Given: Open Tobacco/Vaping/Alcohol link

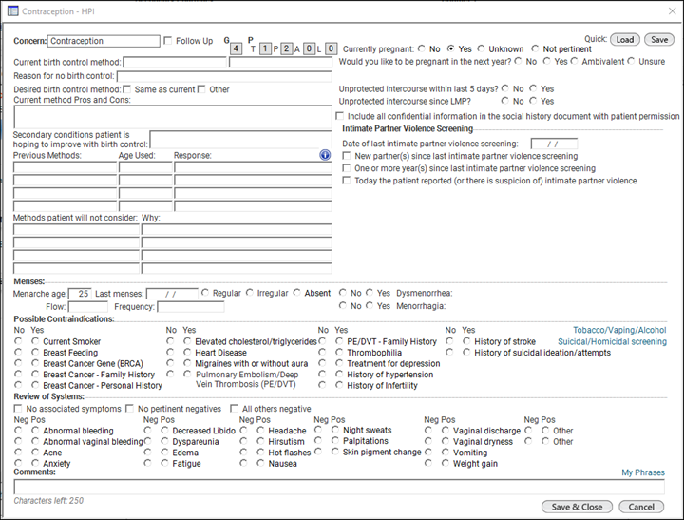Looking at the screenshot, I should point(619,330).
